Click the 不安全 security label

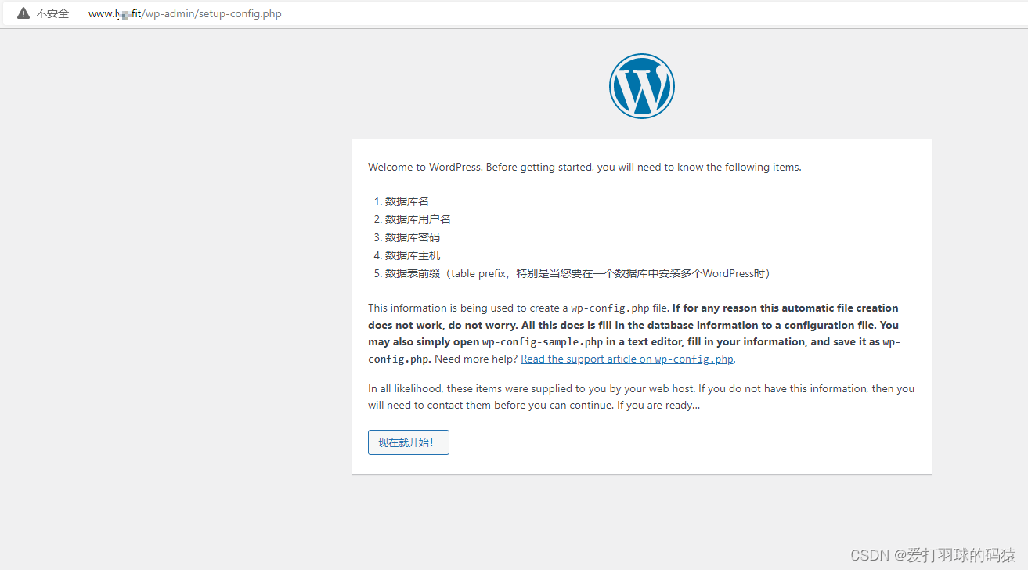(x=52, y=13)
